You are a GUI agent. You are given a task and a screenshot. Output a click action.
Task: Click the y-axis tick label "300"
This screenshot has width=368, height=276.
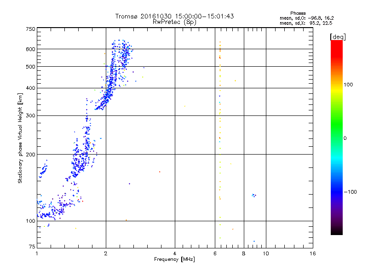(x=30, y=116)
